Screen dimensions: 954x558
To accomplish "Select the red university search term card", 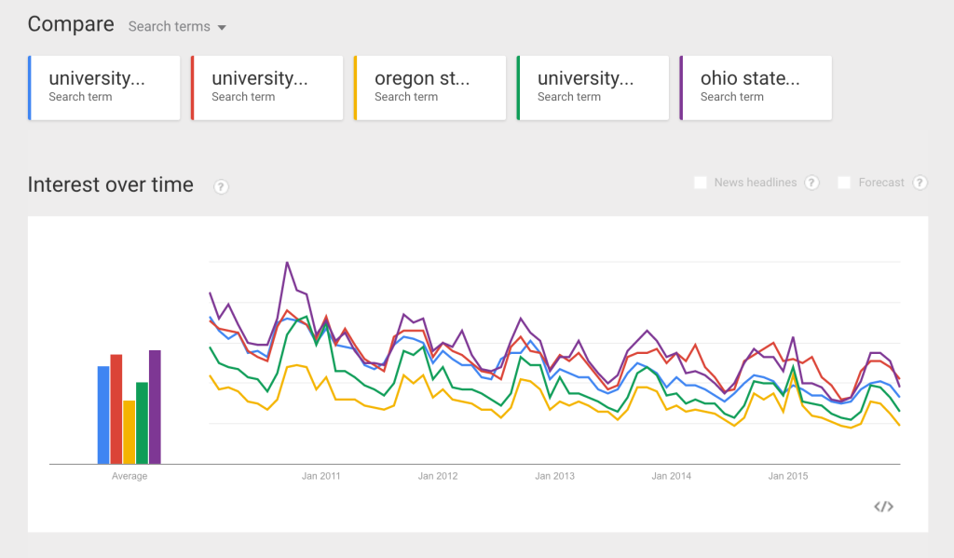I will tap(267, 88).
